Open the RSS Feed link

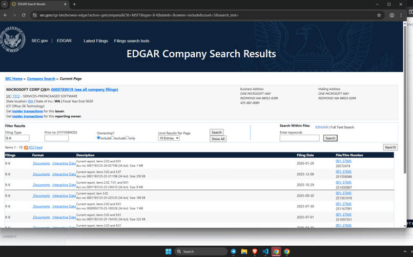tap(35, 147)
